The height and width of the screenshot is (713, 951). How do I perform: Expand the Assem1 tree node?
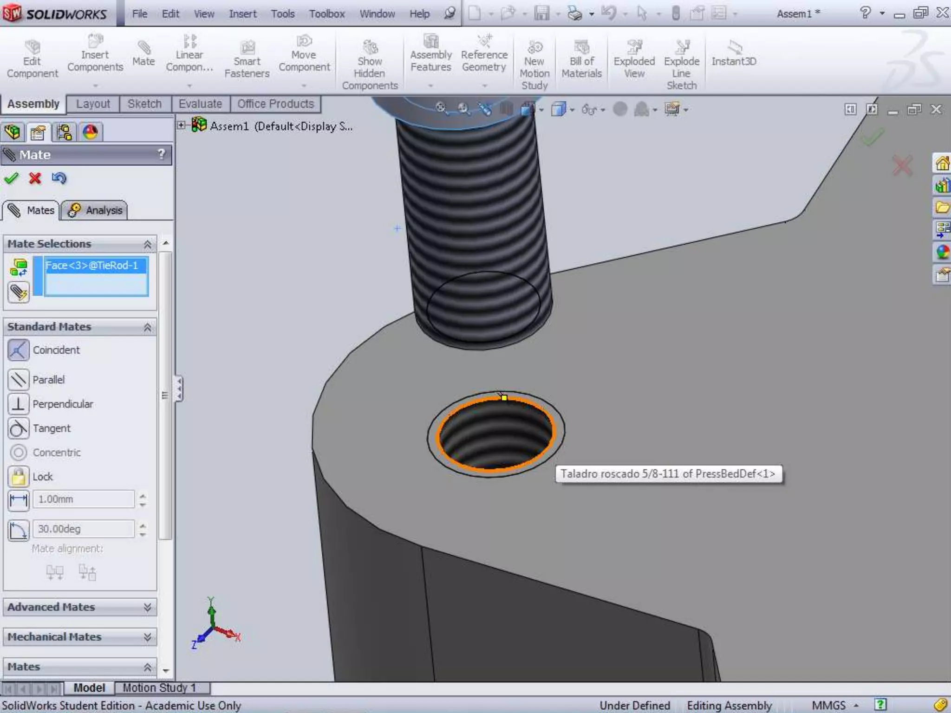point(182,125)
